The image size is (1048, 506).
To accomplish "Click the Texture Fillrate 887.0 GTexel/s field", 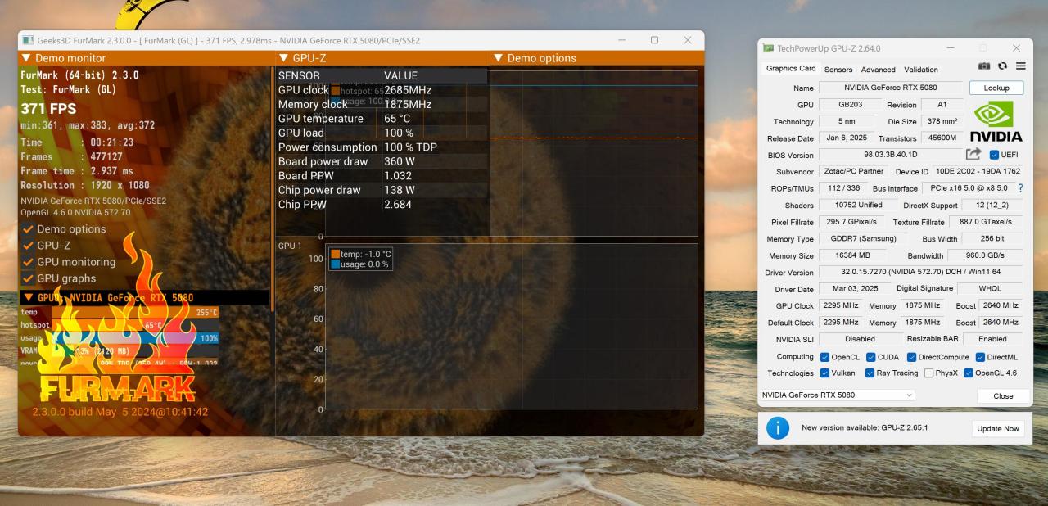I will pyautogui.click(x=986, y=222).
